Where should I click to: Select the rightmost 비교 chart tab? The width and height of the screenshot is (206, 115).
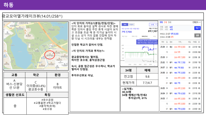tap(154, 36)
